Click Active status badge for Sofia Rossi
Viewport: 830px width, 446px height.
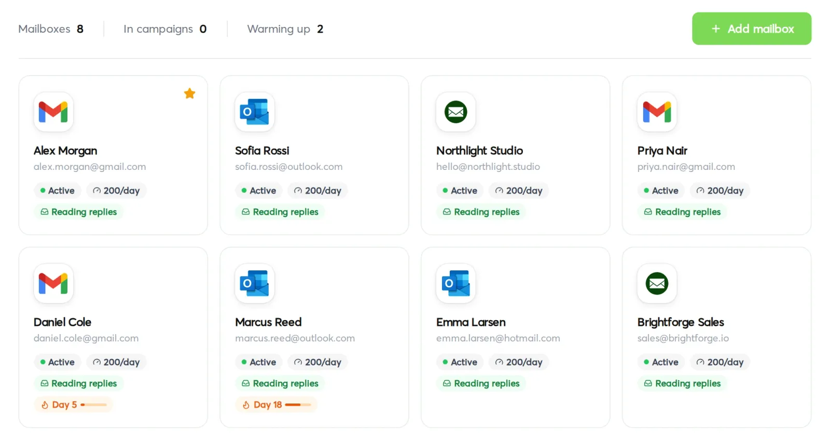click(259, 191)
